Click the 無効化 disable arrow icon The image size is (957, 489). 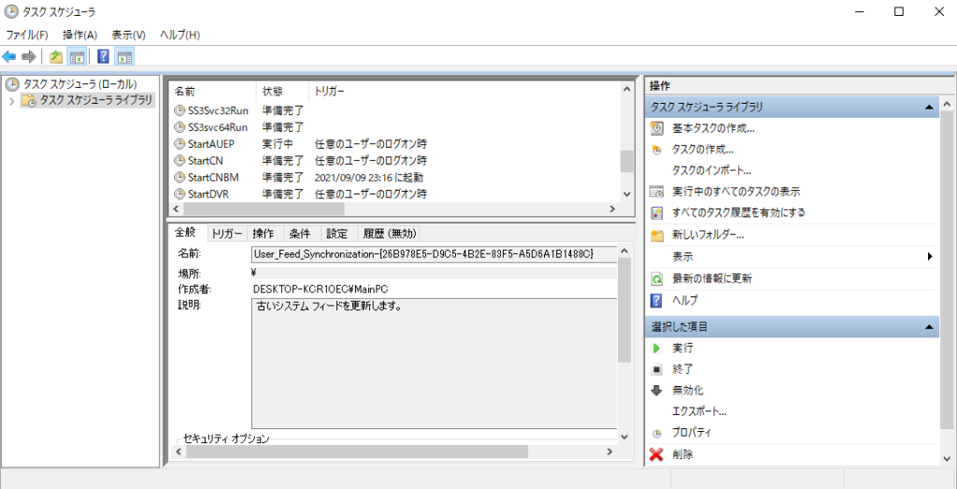pyautogui.click(x=656, y=390)
